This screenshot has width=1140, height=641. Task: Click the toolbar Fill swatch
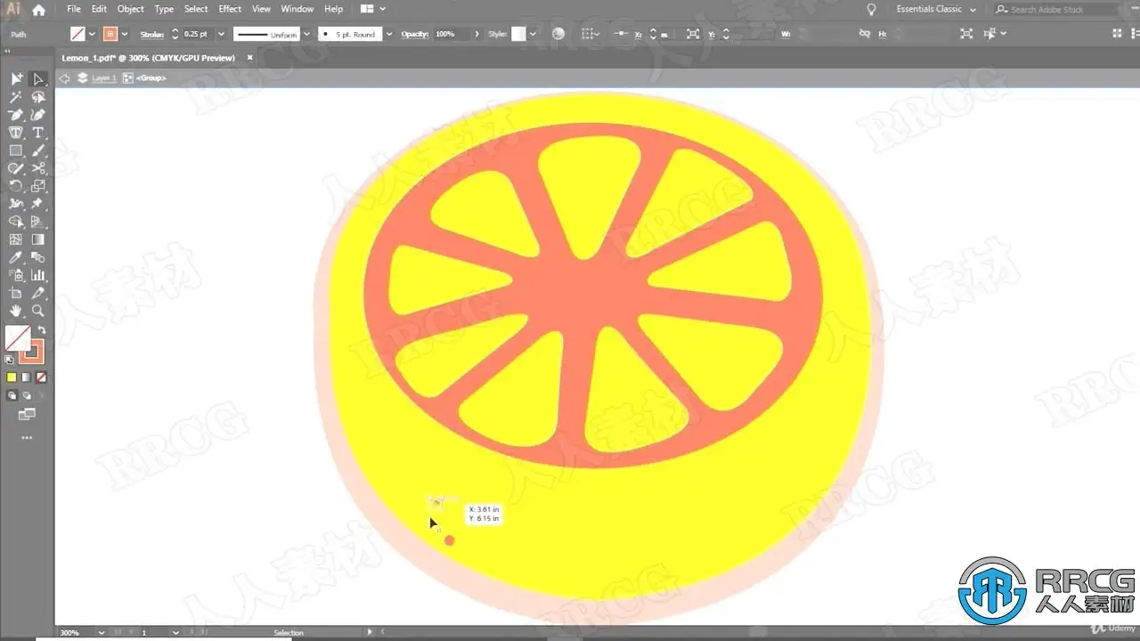pos(17,338)
